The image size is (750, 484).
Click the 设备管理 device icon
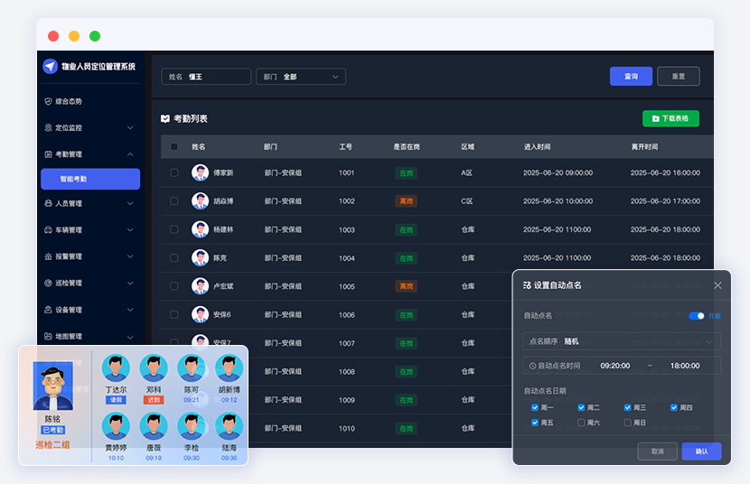pyautogui.click(x=48, y=310)
